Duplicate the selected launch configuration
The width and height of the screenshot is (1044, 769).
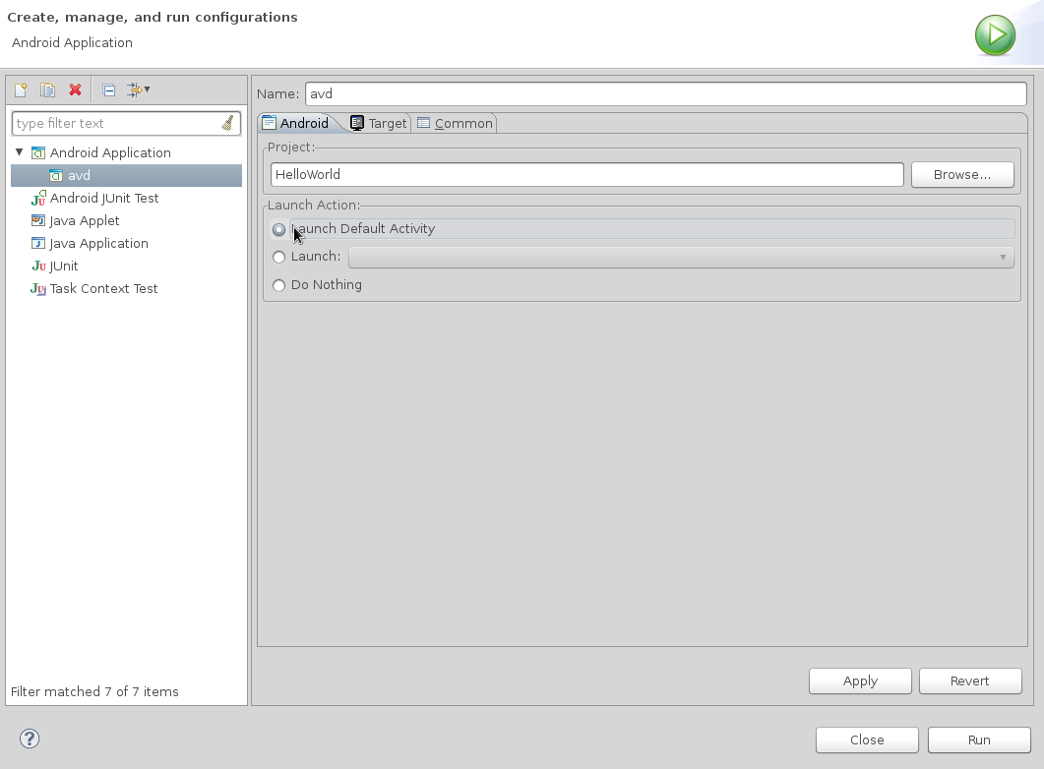click(47, 89)
